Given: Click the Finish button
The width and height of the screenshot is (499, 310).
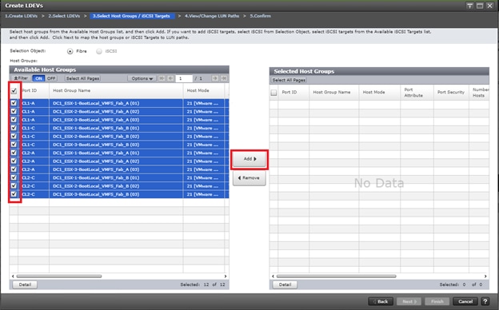Looking at the screenshot, I should pyautogui.click(x=437, y=301).
